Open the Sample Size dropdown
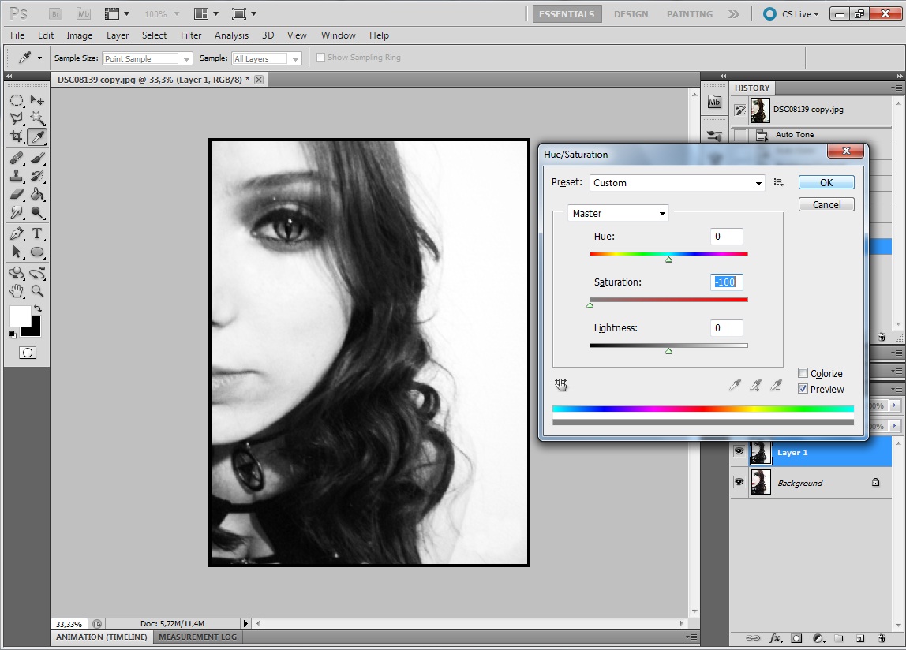Viewport: 906px width, 650px height. 148,59
